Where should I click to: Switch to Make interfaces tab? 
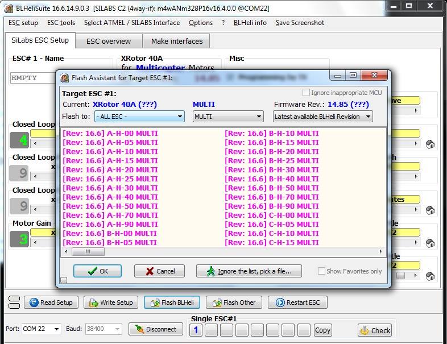tap(177, 42)
